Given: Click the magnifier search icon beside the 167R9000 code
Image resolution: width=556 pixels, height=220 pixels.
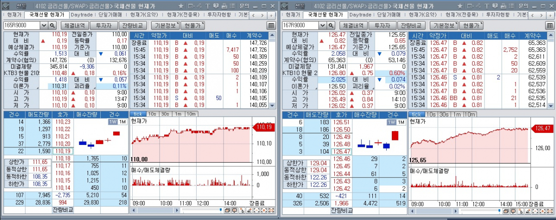Looking at the screenshot, I should click(331, 25).
